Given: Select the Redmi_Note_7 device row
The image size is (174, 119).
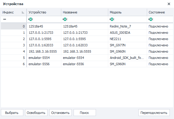Looking at the screenshot, I should click(x=87, y=26).
